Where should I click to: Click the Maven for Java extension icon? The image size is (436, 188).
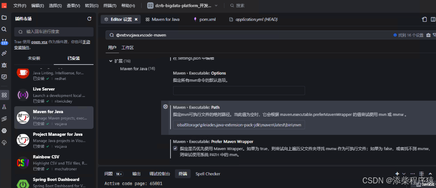[x=23, y=118]
